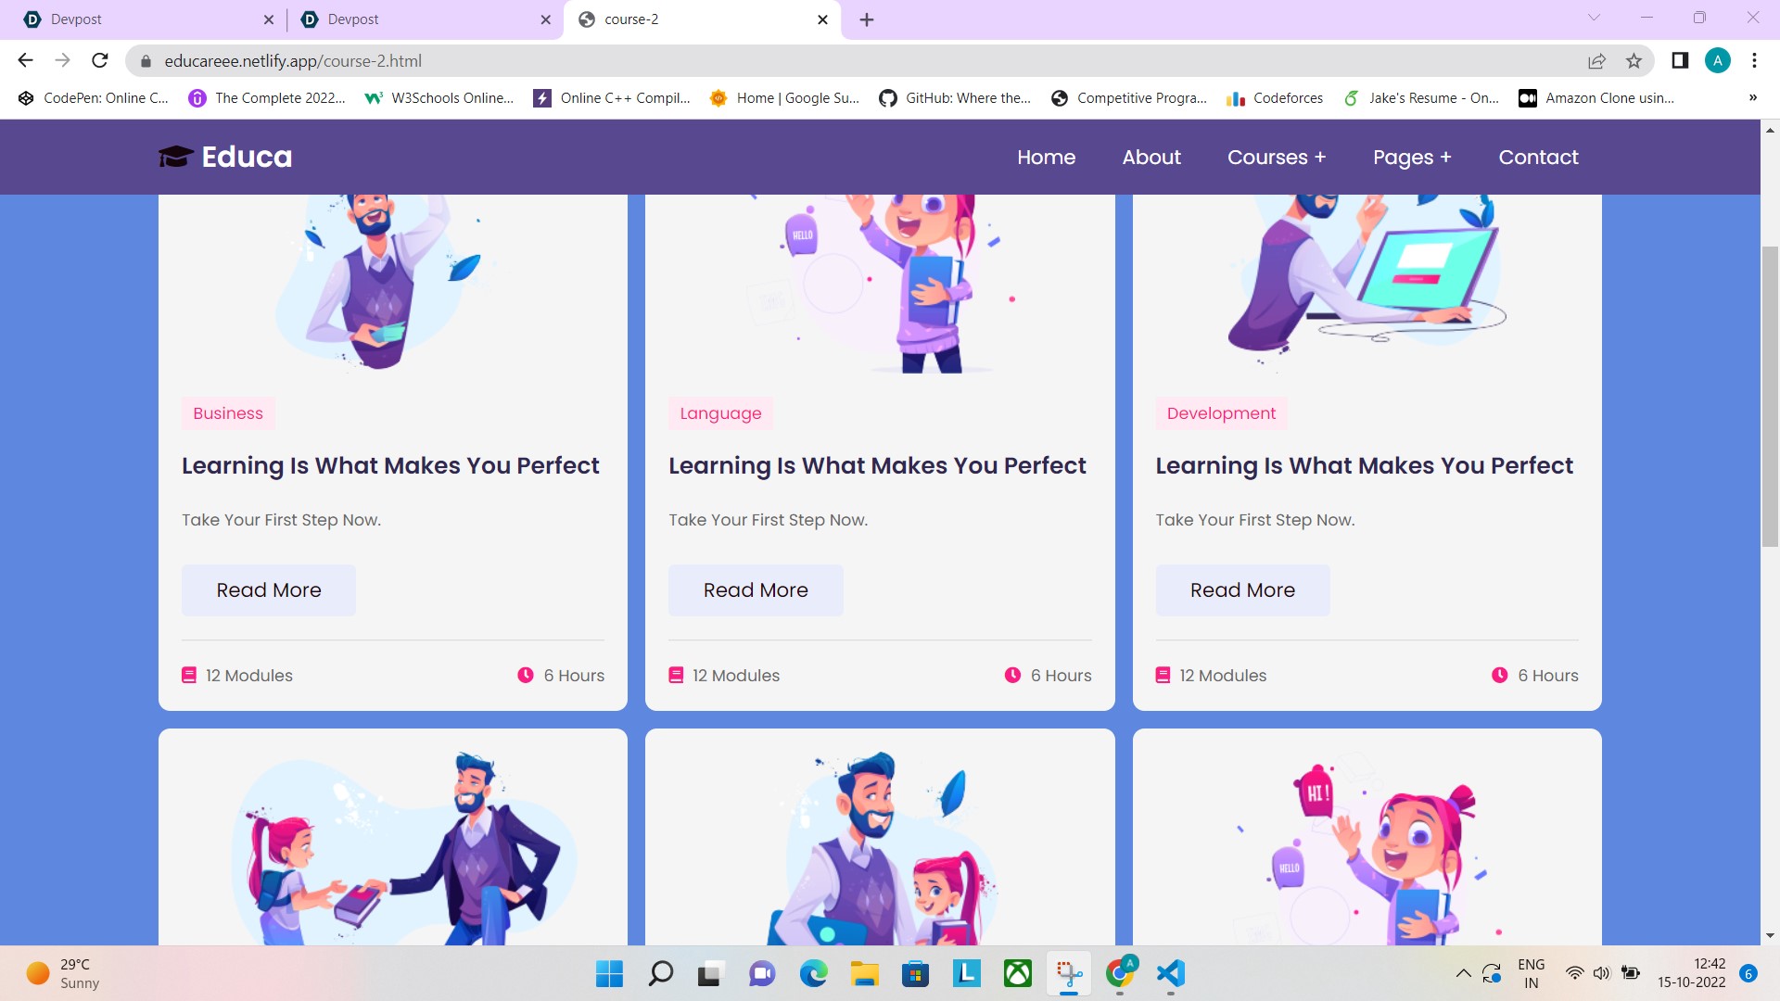Bookmark this page with the star icon
Image resolution: width=1780 pixels, height=1001 pixels.
[x=1634, y=61]
